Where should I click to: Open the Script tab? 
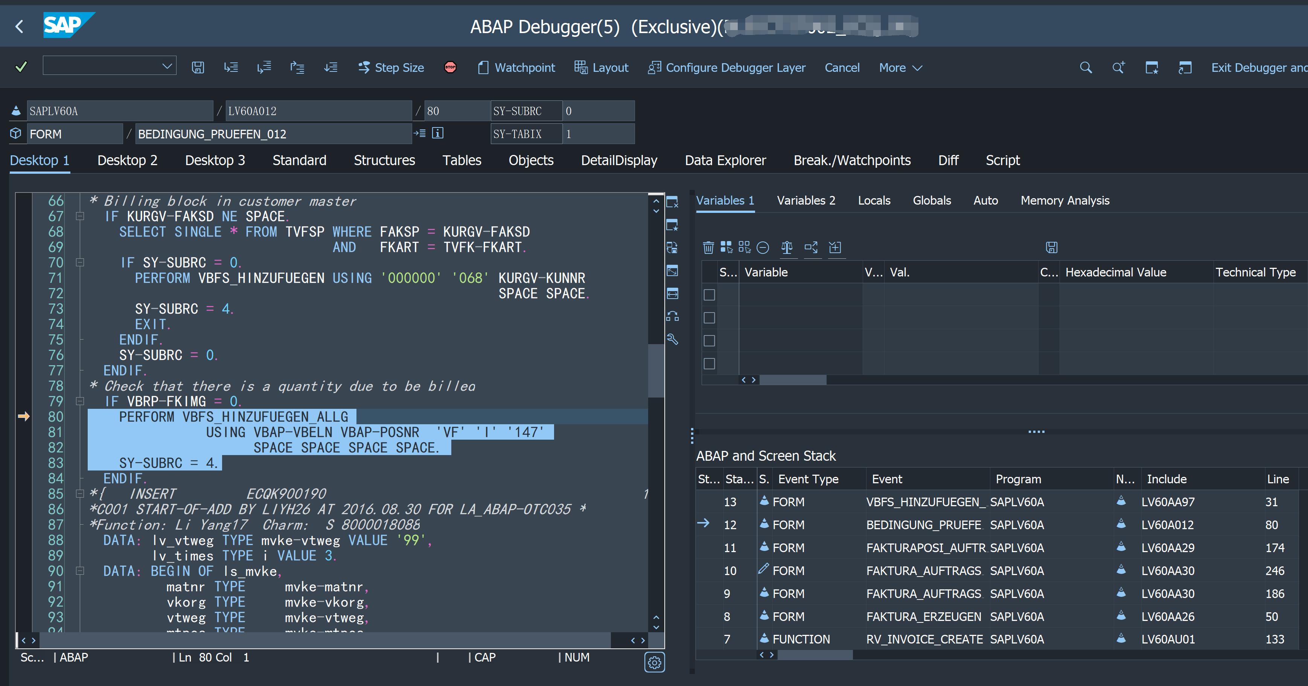(x=1002, y=160)
